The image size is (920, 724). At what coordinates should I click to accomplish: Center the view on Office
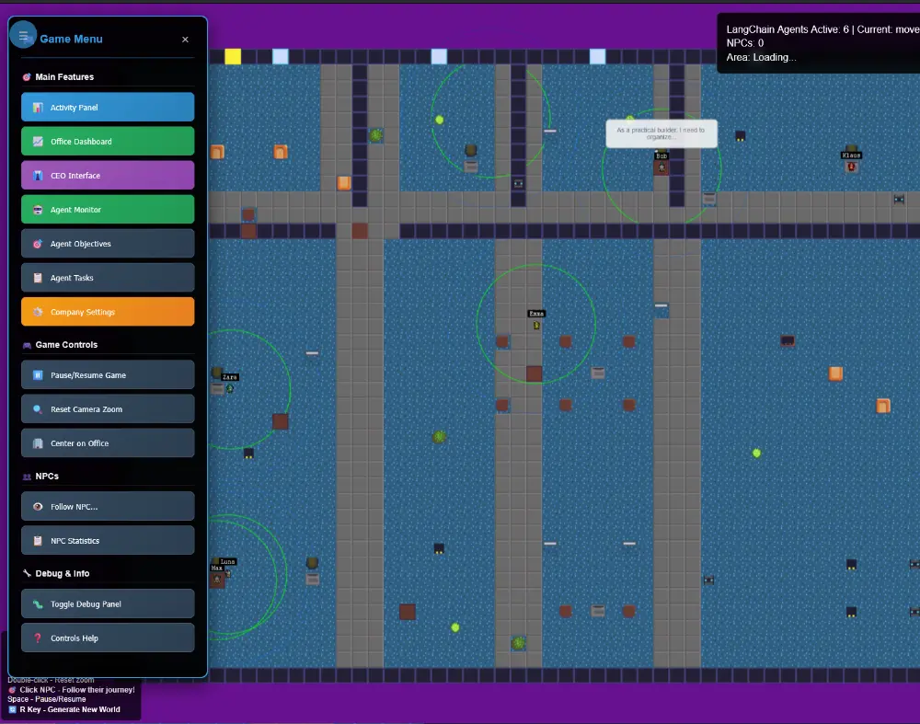click(x=108, y=443)
